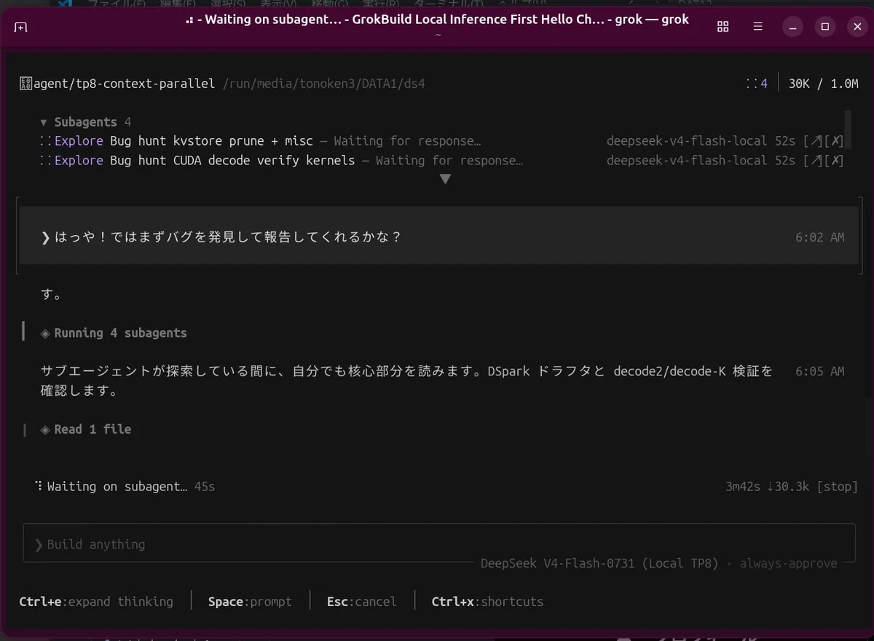Click Bug hunt CUDA decode verify kernels title
The width and height of the screenshot is (874, 641).
pos(232,160)
